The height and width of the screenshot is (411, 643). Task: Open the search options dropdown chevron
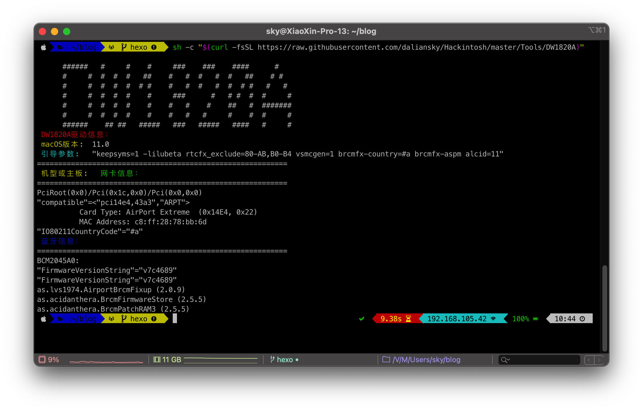coord(509,360)
